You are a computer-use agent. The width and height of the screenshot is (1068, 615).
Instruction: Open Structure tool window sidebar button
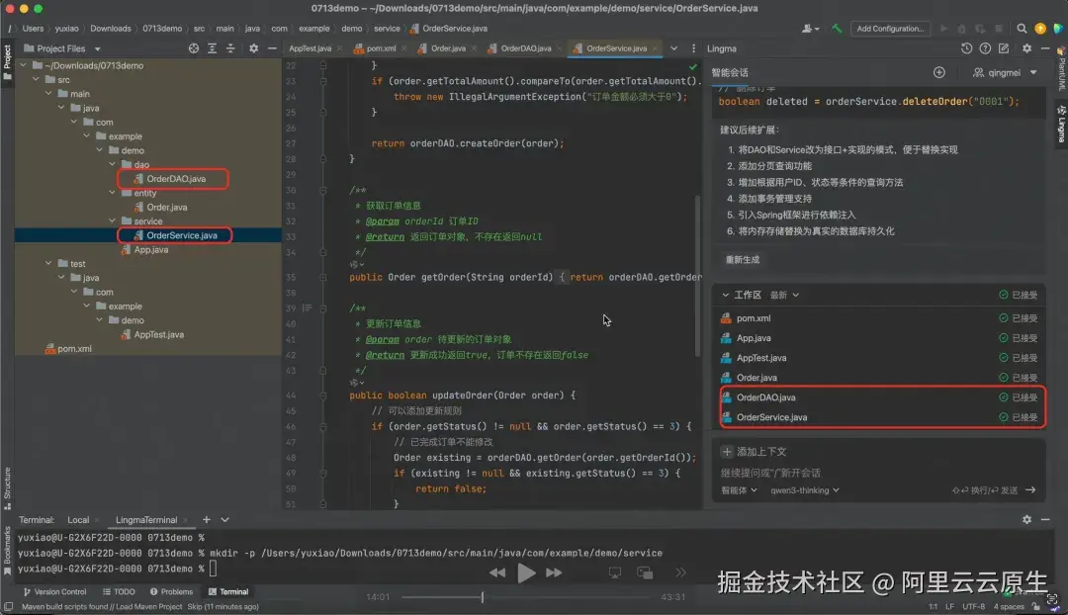click(x=8, y=488)
